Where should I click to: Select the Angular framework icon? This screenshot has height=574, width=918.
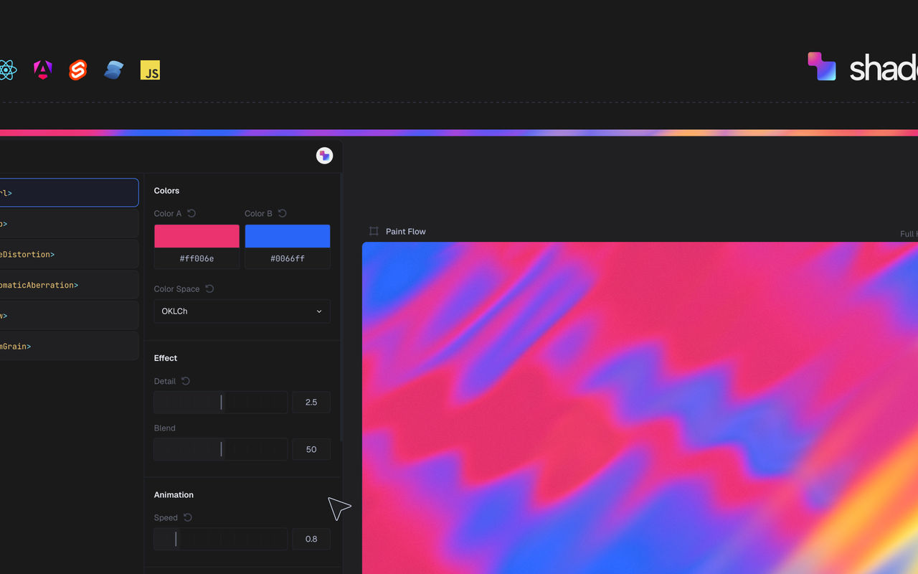pyautogui.click(x=43, y=70)
